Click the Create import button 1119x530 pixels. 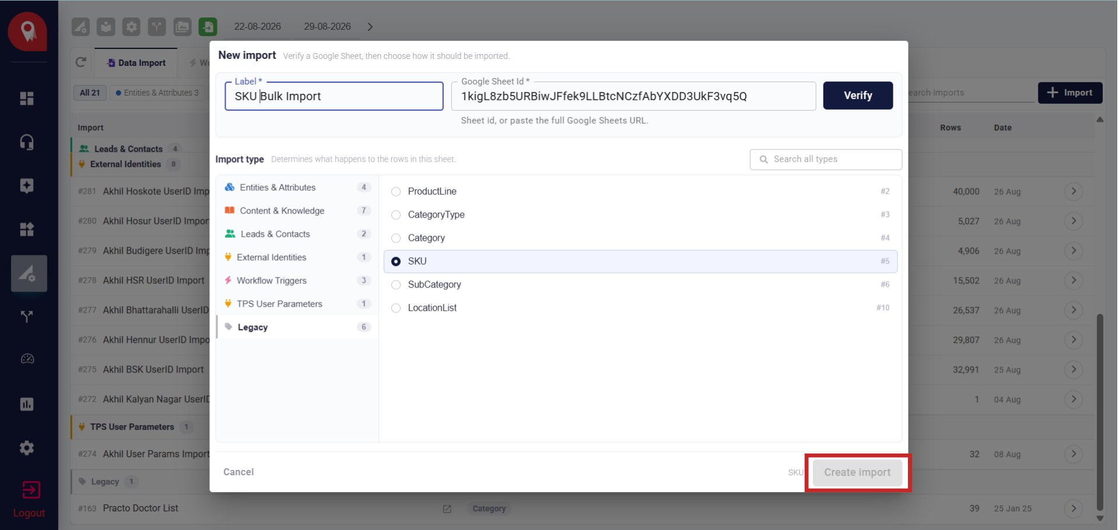click(857, 472)
